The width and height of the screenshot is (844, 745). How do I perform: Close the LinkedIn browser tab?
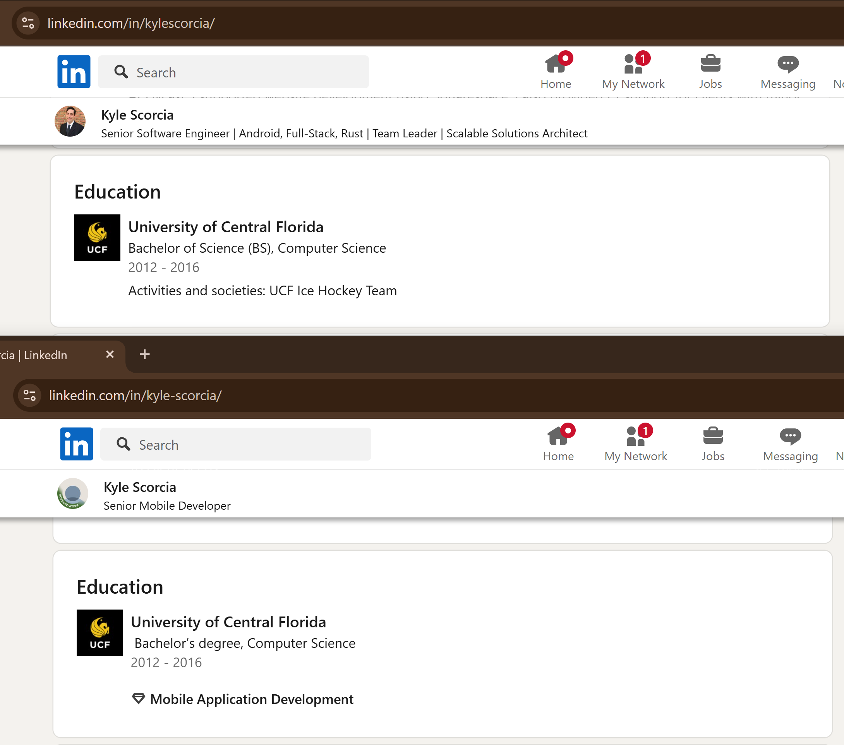pyautogui.click(x=110, y=354)
